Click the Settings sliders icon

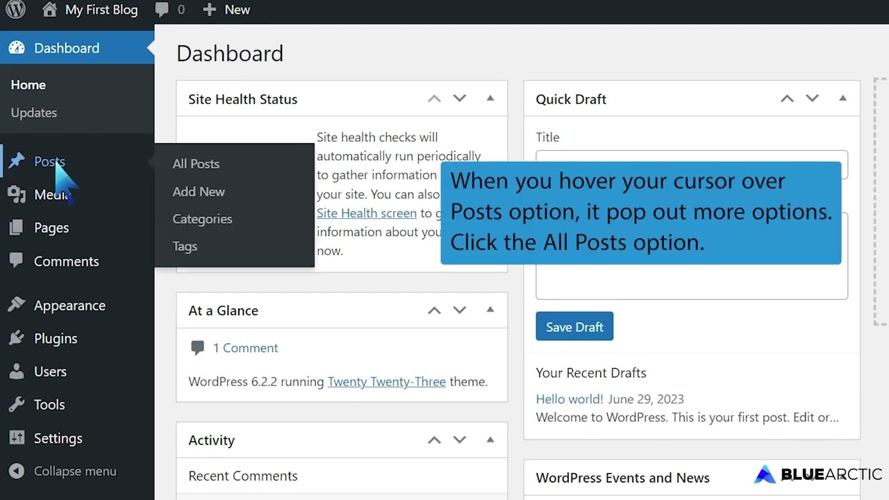[x=17, y=438]
